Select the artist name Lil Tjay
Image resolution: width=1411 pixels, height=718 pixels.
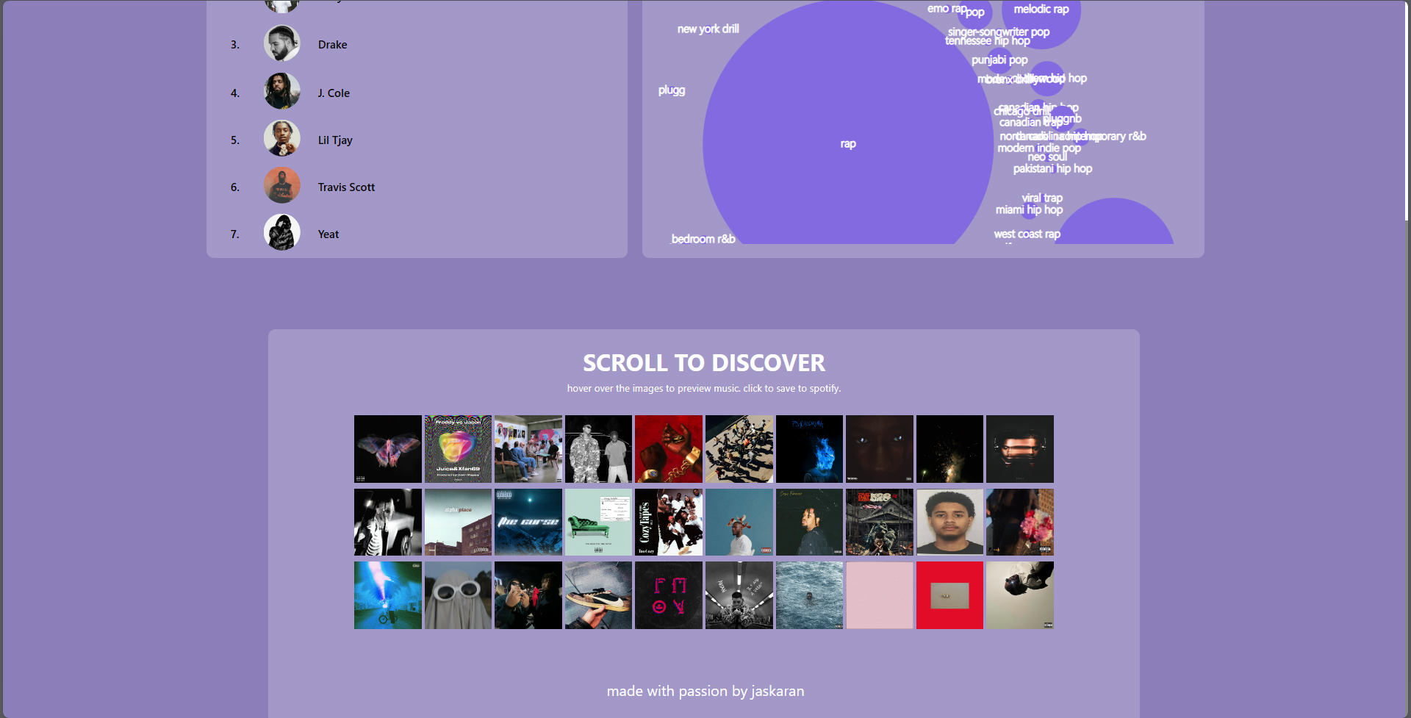tap(335, 140)
